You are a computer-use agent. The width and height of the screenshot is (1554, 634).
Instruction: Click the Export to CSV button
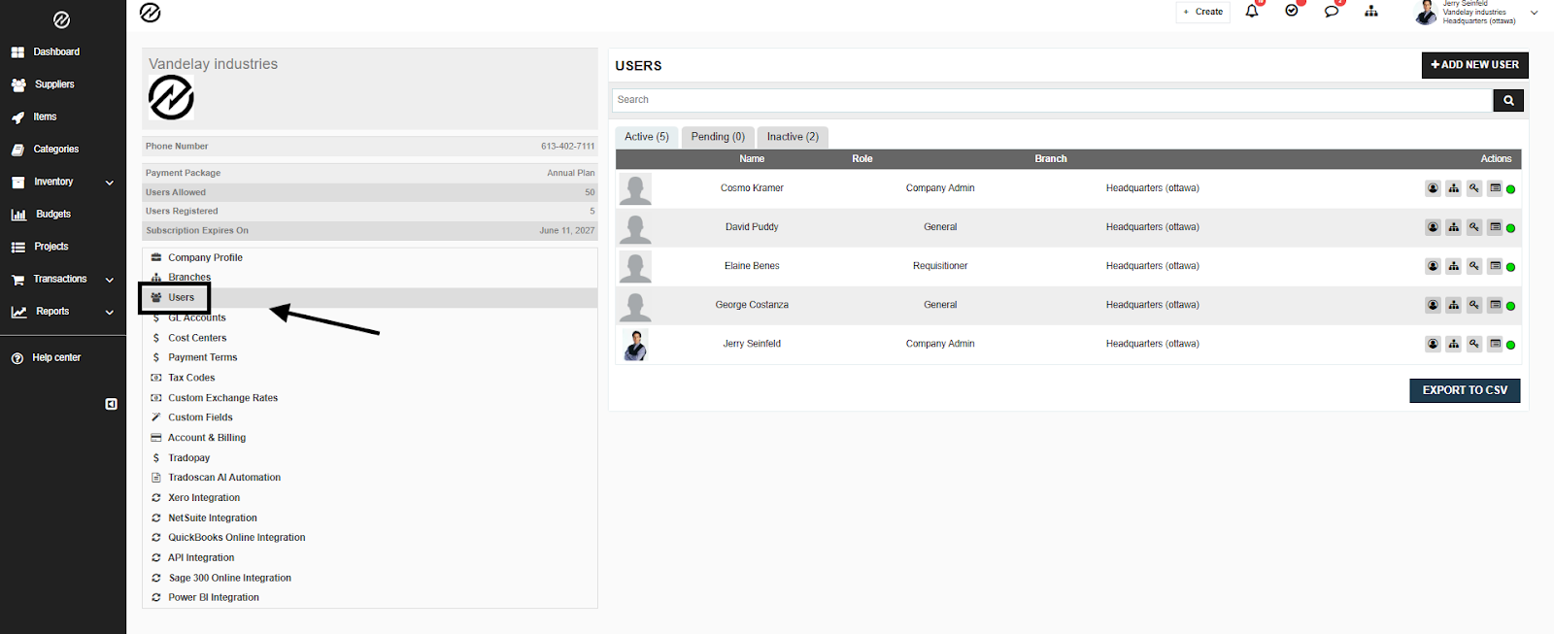coord(1465,390)
